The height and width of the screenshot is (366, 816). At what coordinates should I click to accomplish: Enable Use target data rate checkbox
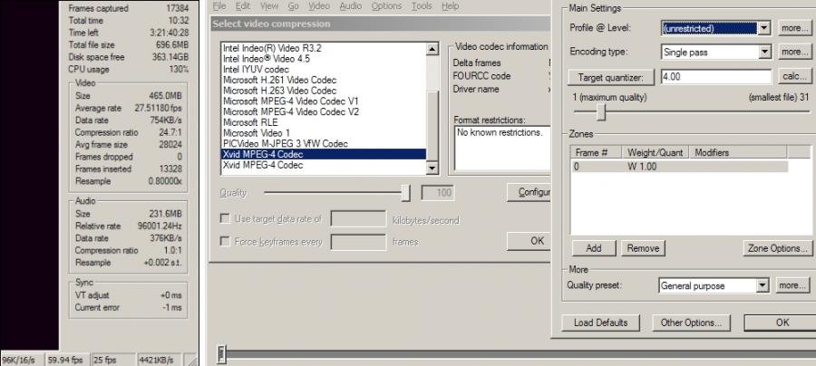[x=225, y=219]
